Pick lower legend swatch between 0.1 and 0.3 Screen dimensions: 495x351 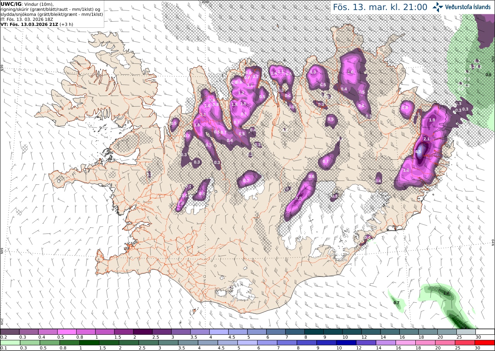click(x=10, y=342)
